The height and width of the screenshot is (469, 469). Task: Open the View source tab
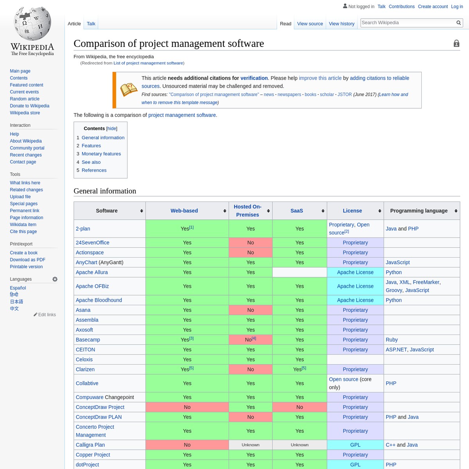(310, 23)
